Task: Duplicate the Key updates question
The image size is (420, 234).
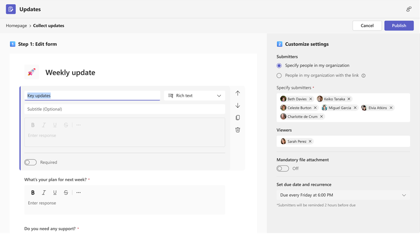Action: [x=238, y=118]
